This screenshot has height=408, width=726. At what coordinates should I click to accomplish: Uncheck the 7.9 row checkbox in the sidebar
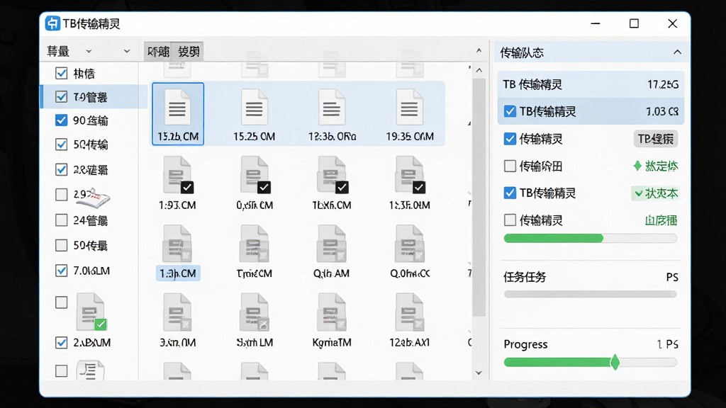tap(61, 96)
